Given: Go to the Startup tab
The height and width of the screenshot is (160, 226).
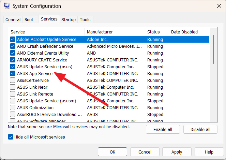Looking at the screenshot, I should 69,20.
